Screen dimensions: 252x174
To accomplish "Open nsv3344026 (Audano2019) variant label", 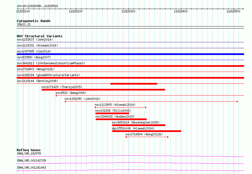I will click(x=115, y=116).
